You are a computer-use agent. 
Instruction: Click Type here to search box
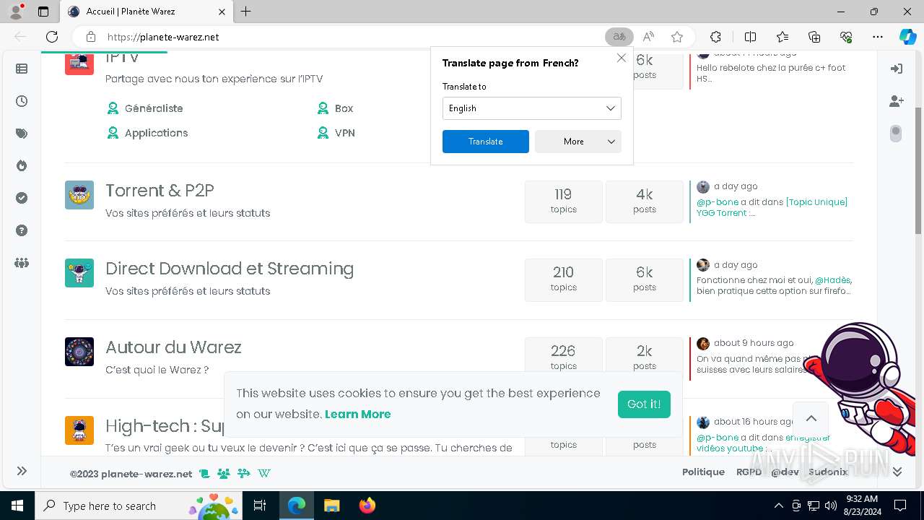140,506
